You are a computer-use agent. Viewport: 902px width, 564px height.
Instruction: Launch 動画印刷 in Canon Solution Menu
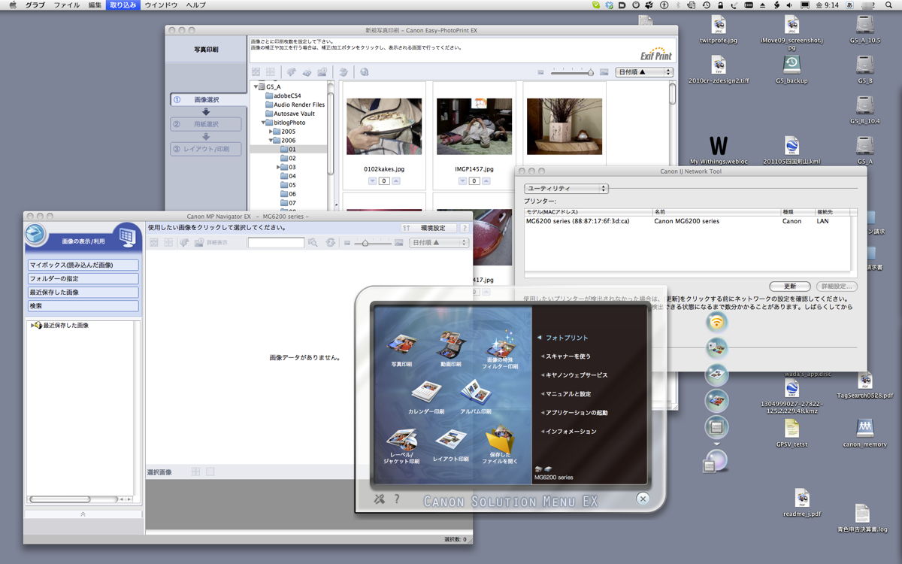click(451, 350)
